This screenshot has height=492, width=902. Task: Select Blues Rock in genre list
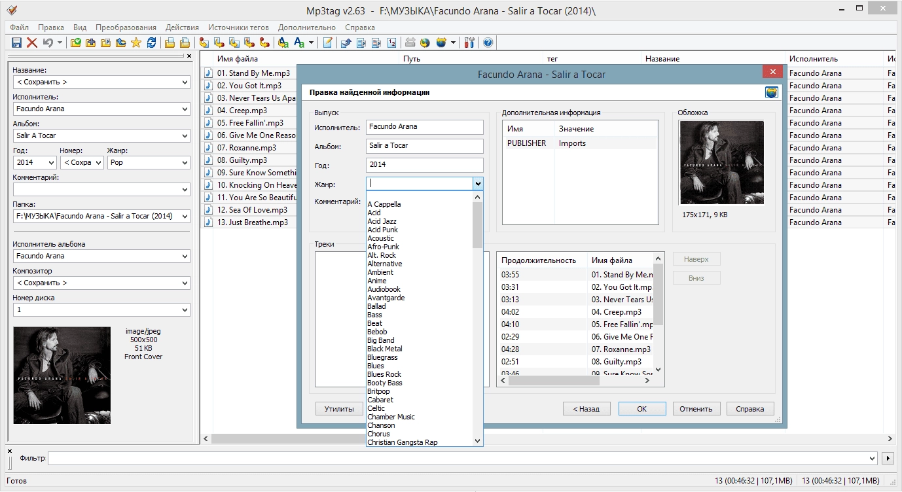[384, 374]
